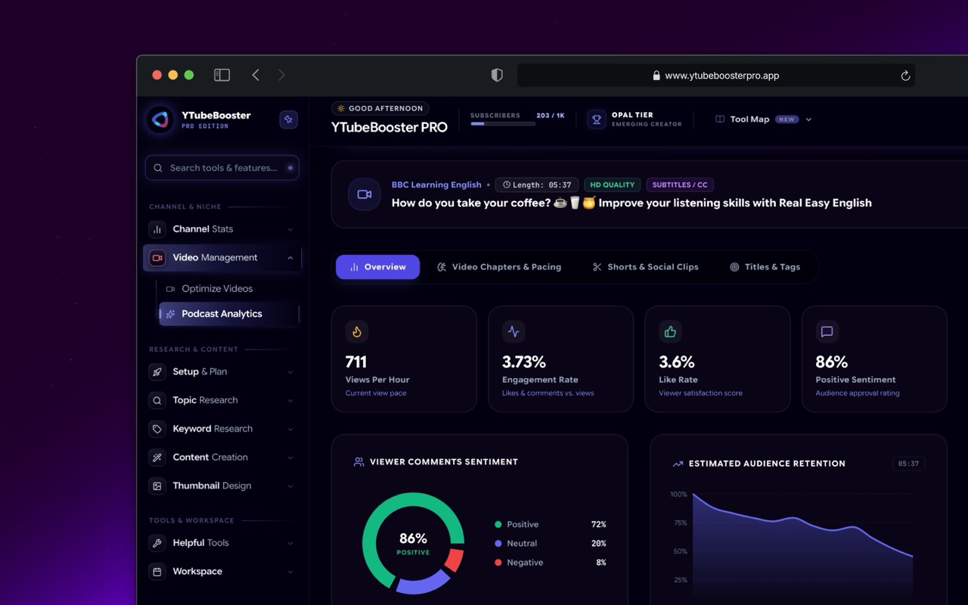Expand the Thumbnail Design section
Screen dimensions: 968x605
click(290, 486)
